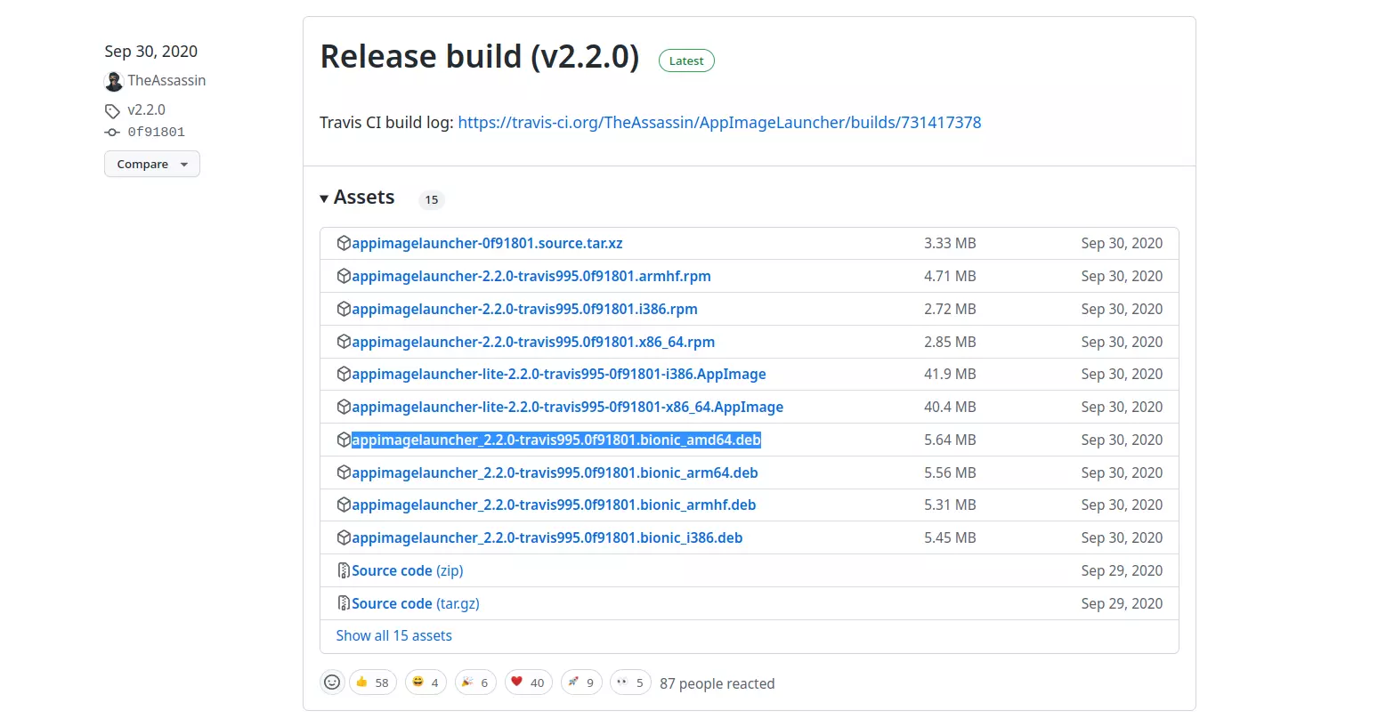The height and width of the screenshot is (727, 1386).
Task: Click the 41.9 MB file size
Action: click(950, 374)
